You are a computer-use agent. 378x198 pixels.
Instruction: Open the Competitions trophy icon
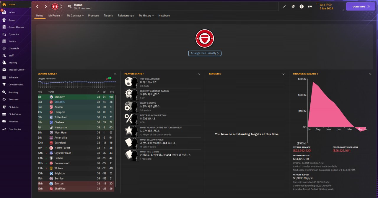(x=4, y=85)
